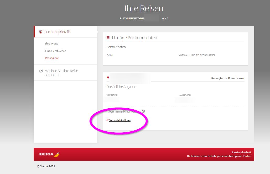270x174 pixels.
Task: Click the Buchungsdetails icon in the sidebar
Action: coord(41,32)
